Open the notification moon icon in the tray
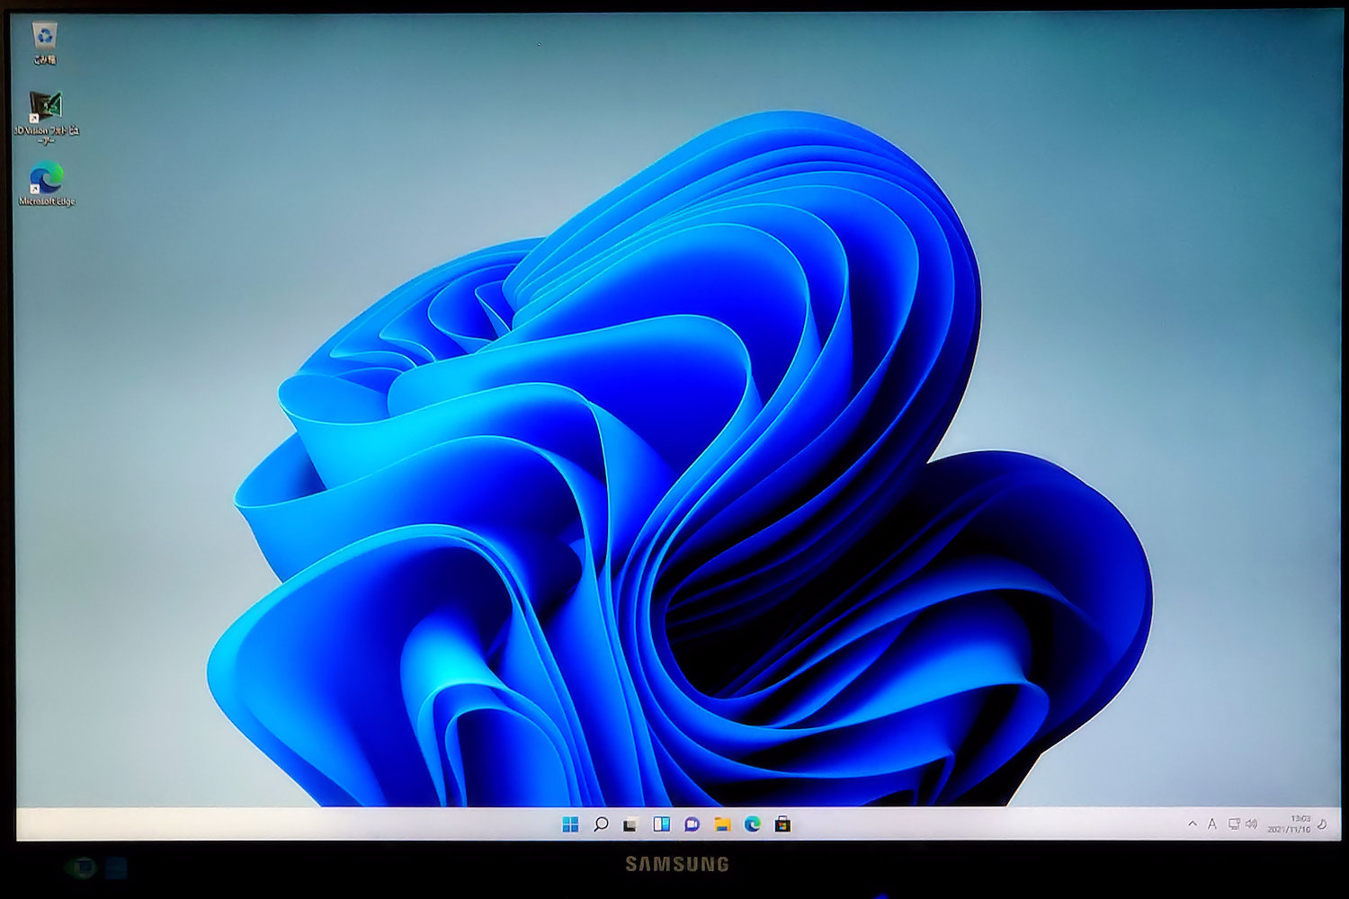The width and height of the screenshot is (1349, 899). 1323,823
